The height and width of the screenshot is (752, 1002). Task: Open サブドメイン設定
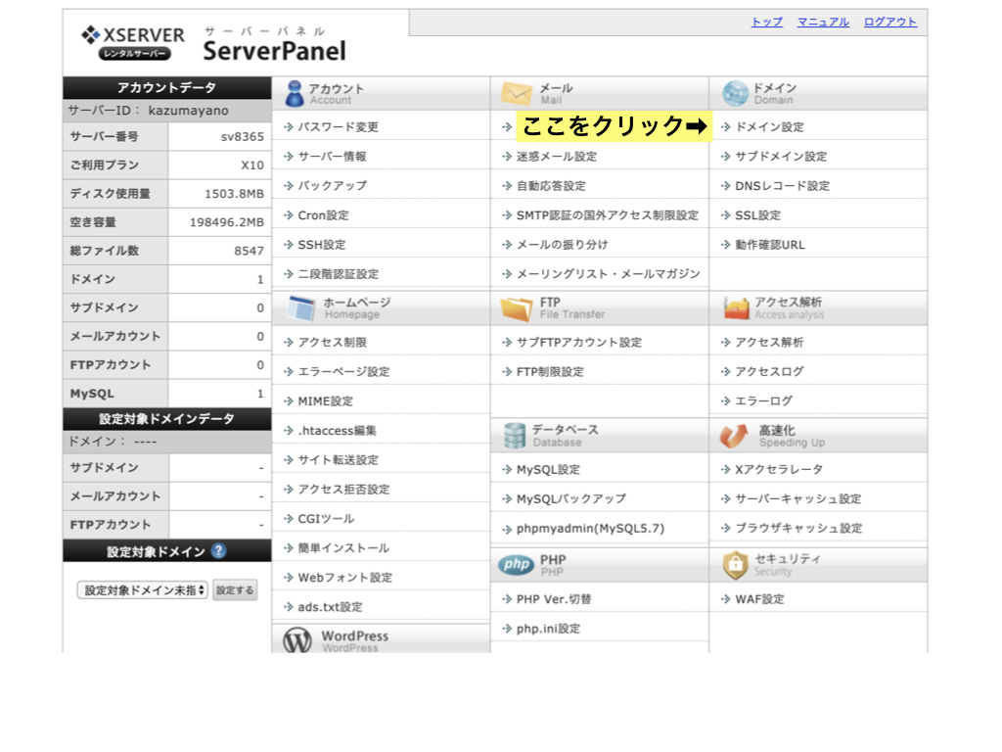point(781,157)
